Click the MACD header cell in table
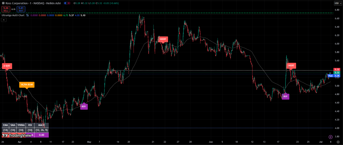Screen dimensions: 343x145 [x=41, y=125]
